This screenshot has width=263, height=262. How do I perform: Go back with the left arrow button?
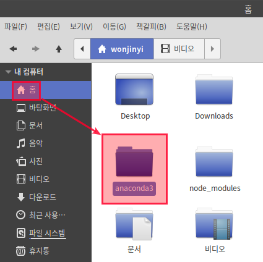pyautogui.click(x=14, y=49)
